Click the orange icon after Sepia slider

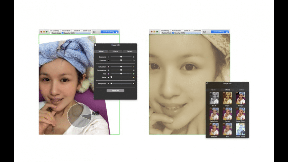[x=134, y=77]
